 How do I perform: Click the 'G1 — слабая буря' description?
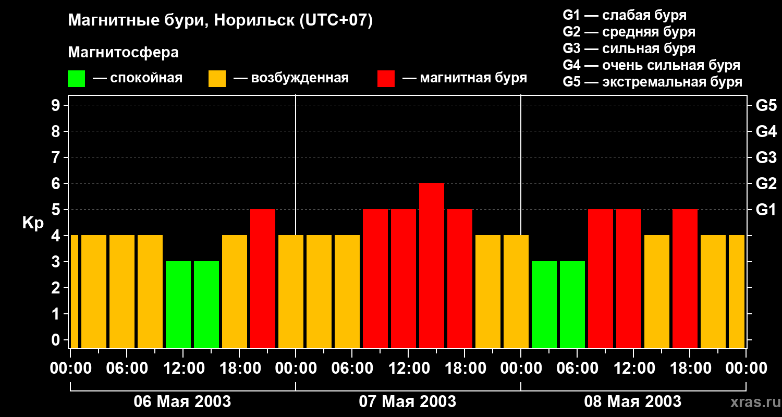pyautogui.click(x=625, y=15)
